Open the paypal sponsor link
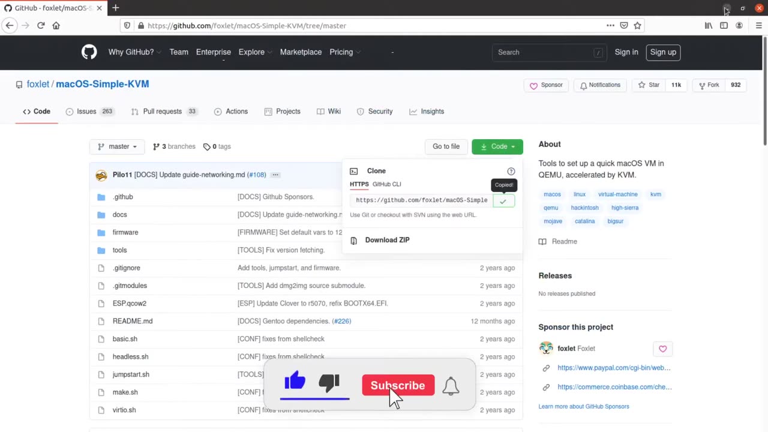The width and height of the screenshot is (768, 432). click(x=614, y=368)
